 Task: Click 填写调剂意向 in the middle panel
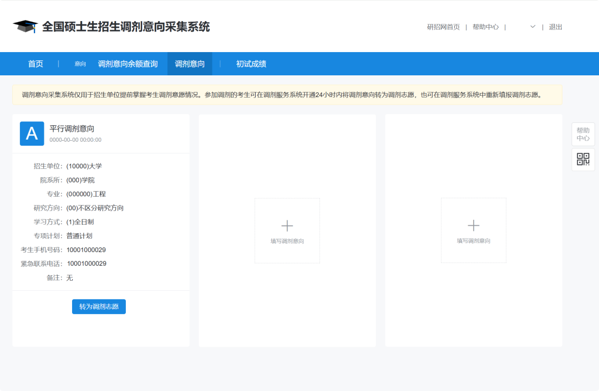[287, 240]
